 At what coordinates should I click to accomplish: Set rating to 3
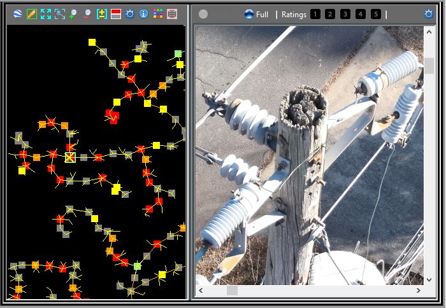pos(345,14)
